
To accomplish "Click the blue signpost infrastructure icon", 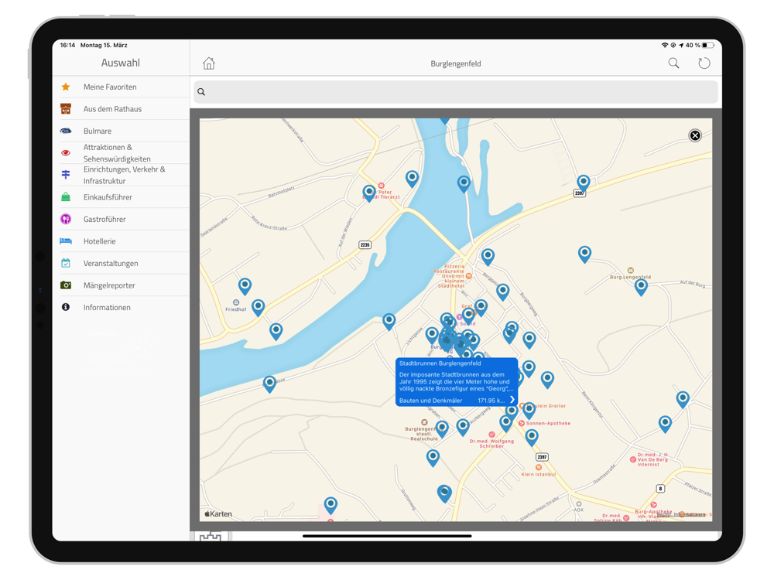I will click(66, 175).
